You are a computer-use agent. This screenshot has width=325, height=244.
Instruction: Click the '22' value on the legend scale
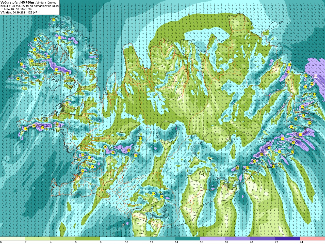click(x=277, y=242)
